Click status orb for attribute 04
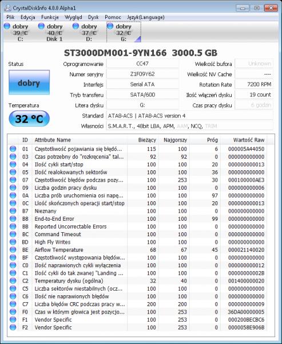282x344 pixels. 13,164
